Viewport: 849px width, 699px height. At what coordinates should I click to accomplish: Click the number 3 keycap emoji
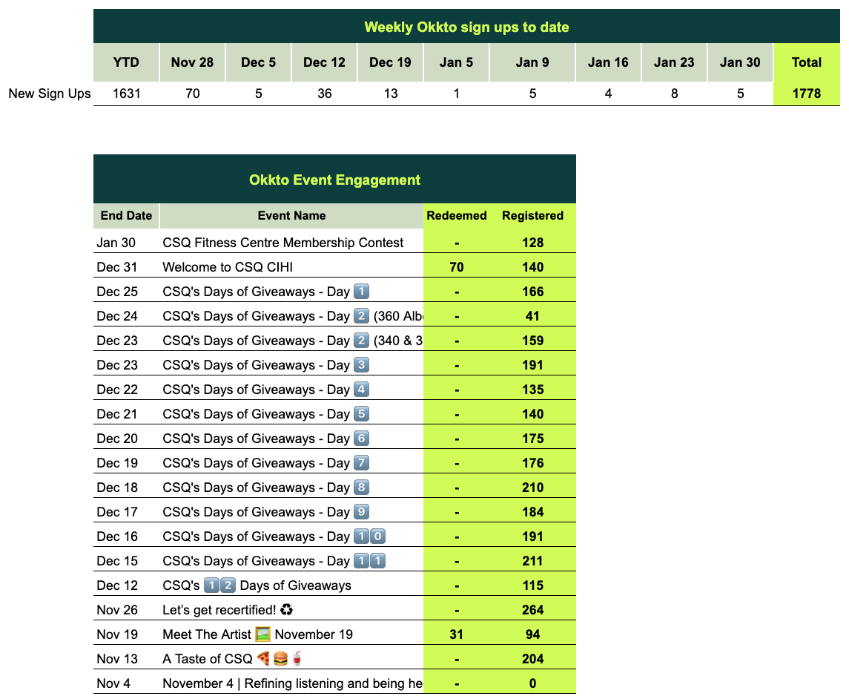click(361, 365)
